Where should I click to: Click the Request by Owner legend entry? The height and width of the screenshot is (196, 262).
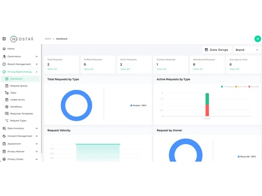click(247, 157)
